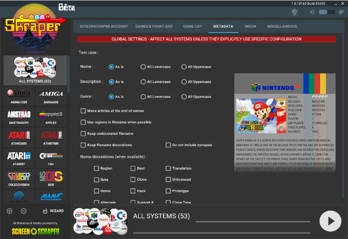
Task: Check the Hack decoration box
Action: pyautogui.click(x=133, y=191)
